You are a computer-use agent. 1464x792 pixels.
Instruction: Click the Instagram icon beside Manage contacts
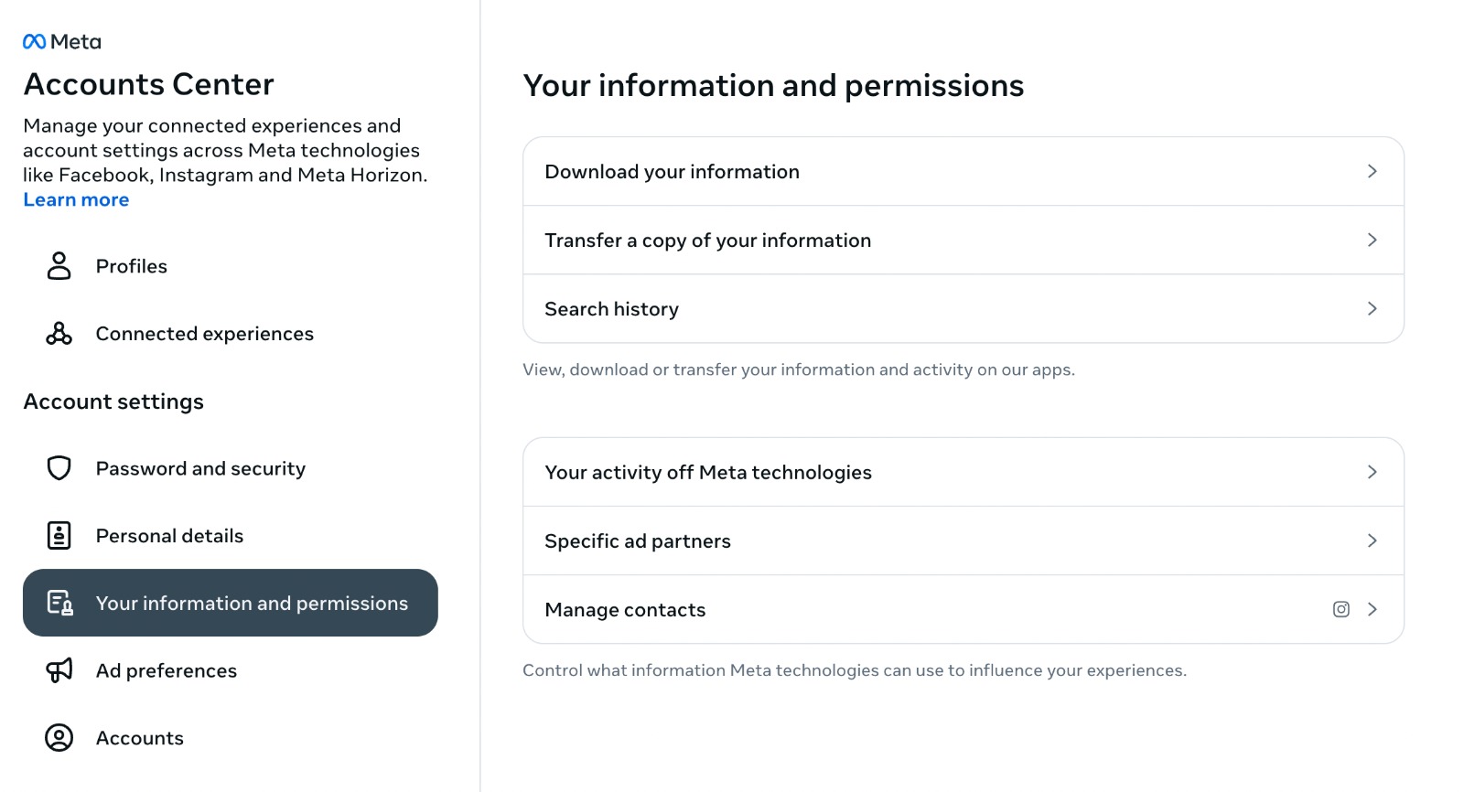tap(1340, 609)
